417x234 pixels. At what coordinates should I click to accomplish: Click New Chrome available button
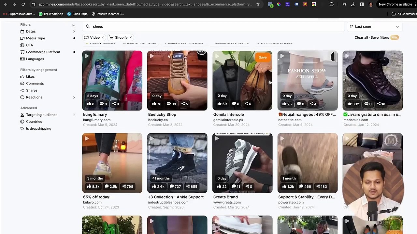[395, 4]
